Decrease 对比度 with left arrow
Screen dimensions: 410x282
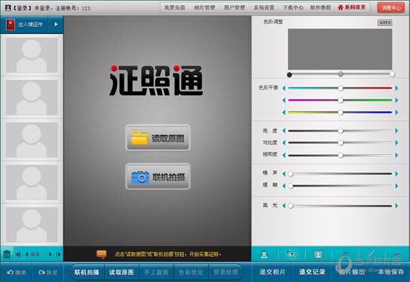[284, 143]
